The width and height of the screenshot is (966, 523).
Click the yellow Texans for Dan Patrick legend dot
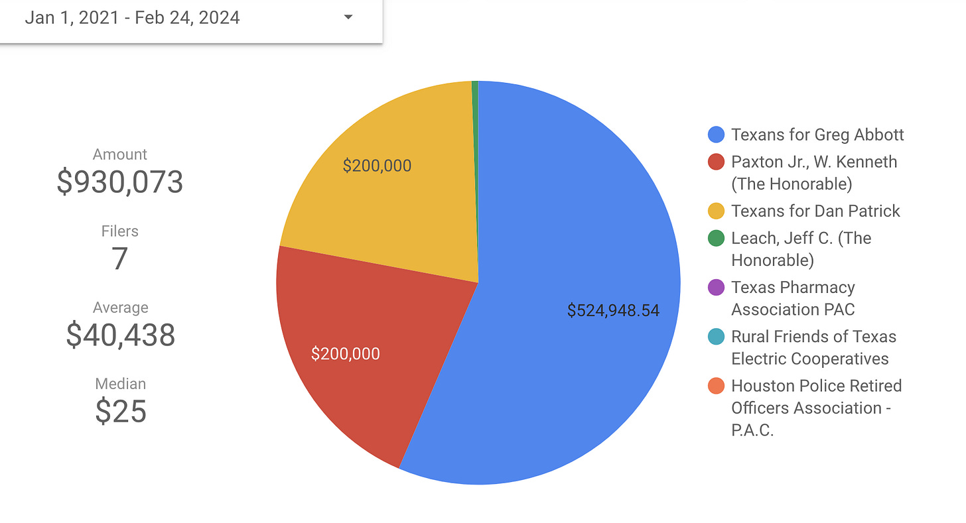pos(716,211)
